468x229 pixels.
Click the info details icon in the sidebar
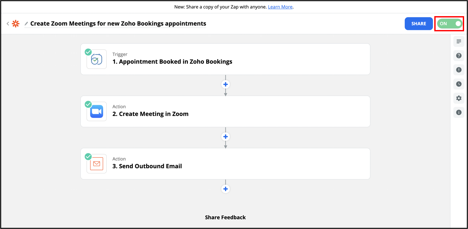[x=459, y=112]
